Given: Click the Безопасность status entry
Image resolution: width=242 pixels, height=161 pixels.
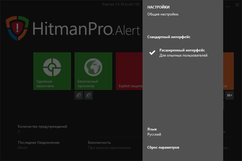Looking at the screenshot, I should 99,143.
